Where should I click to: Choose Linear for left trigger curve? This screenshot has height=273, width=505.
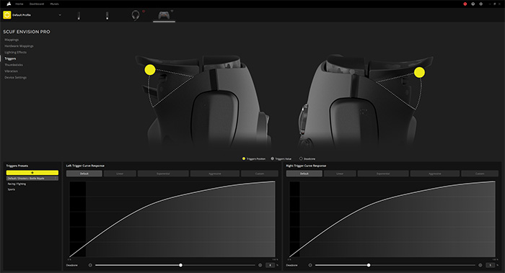(120, 174)
